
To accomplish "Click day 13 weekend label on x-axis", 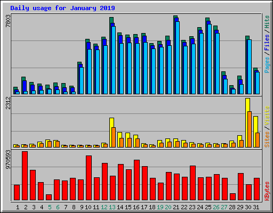I will click(112, 207).
